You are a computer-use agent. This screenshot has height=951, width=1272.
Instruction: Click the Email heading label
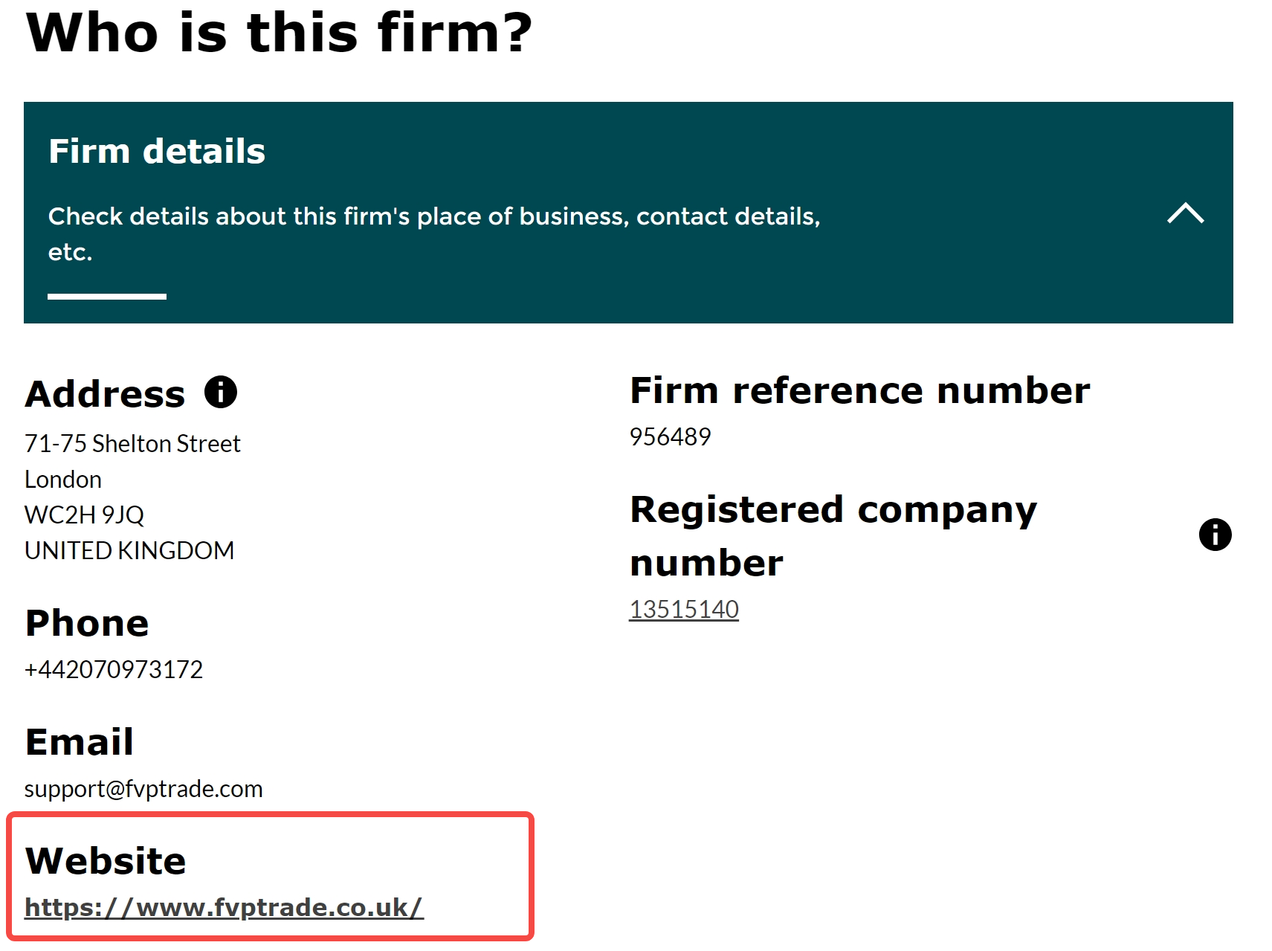click(80, 742)
